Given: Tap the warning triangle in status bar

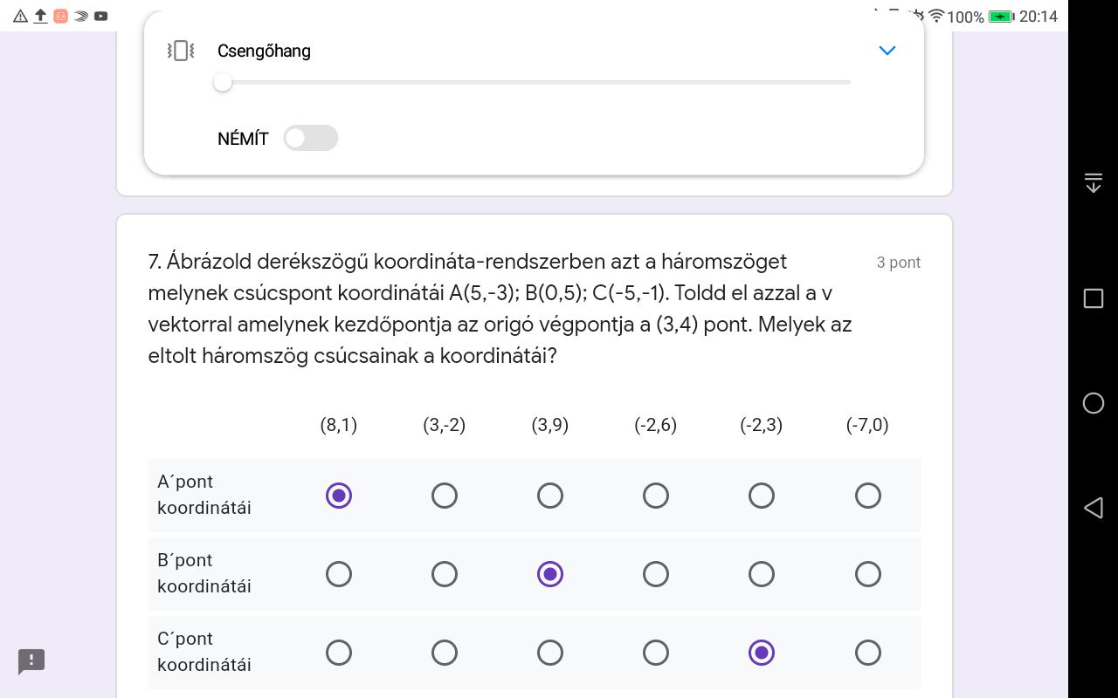Looking at the screenshot, I should (x=21, y=16).
